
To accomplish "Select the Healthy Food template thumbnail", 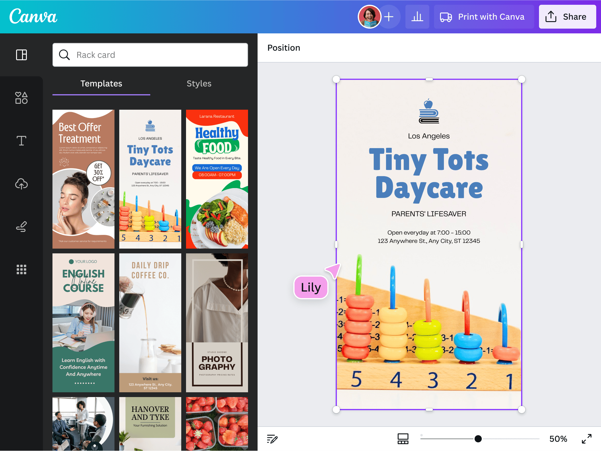I will point(217,179).
